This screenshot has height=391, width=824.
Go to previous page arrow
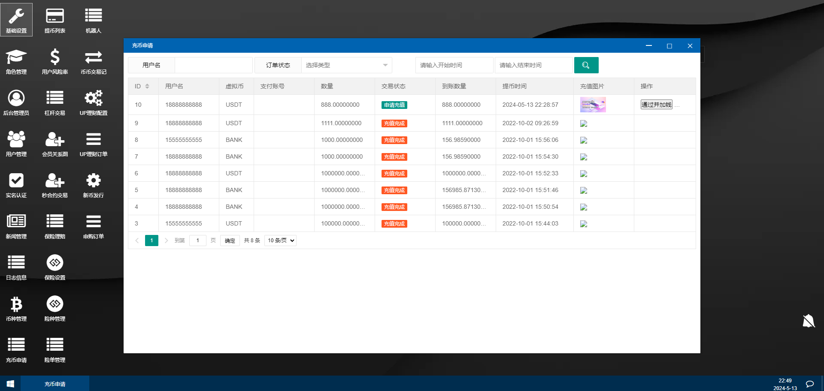click(x=137, y=241)
